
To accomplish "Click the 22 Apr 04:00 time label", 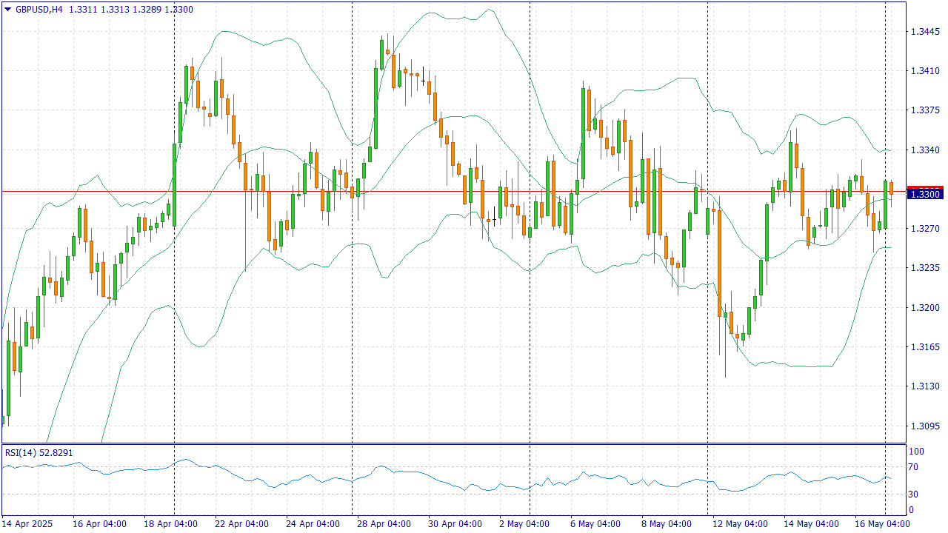I will 241,524.
